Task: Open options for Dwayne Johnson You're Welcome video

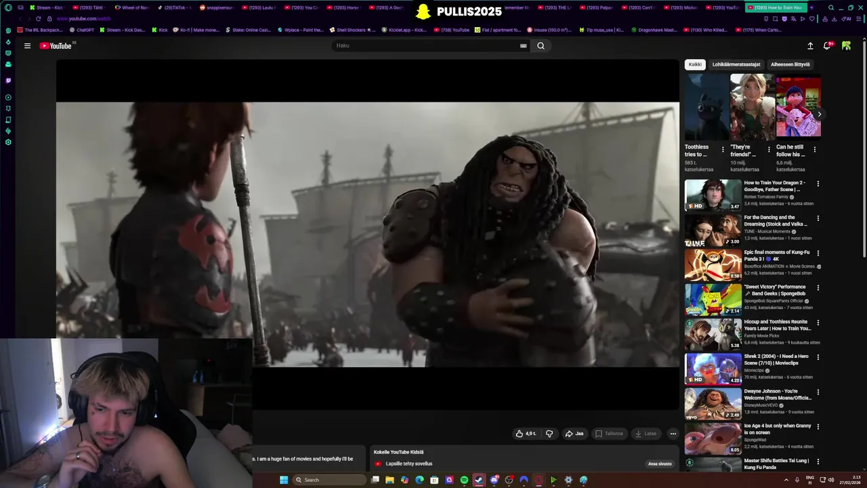Action: 818,392
